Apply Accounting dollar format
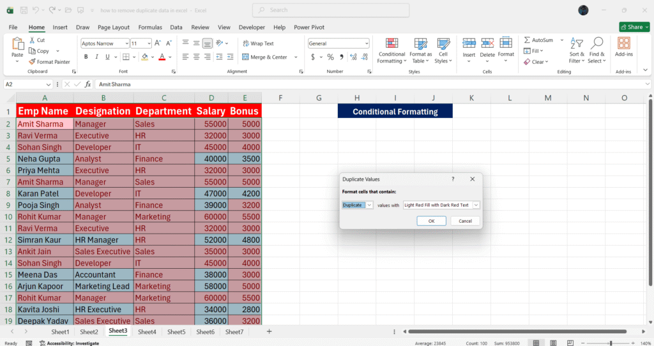The image size is (654, 346). point(313,57)
